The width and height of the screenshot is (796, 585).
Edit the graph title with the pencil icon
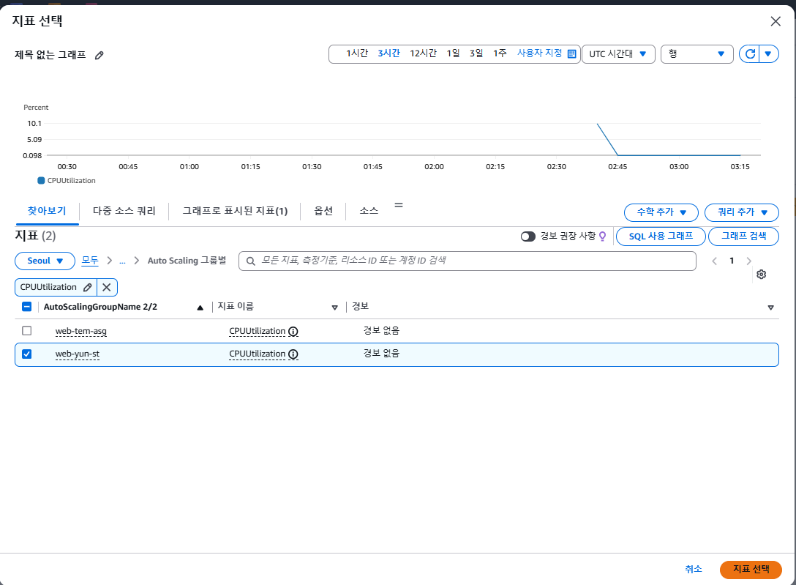(99, 56)
